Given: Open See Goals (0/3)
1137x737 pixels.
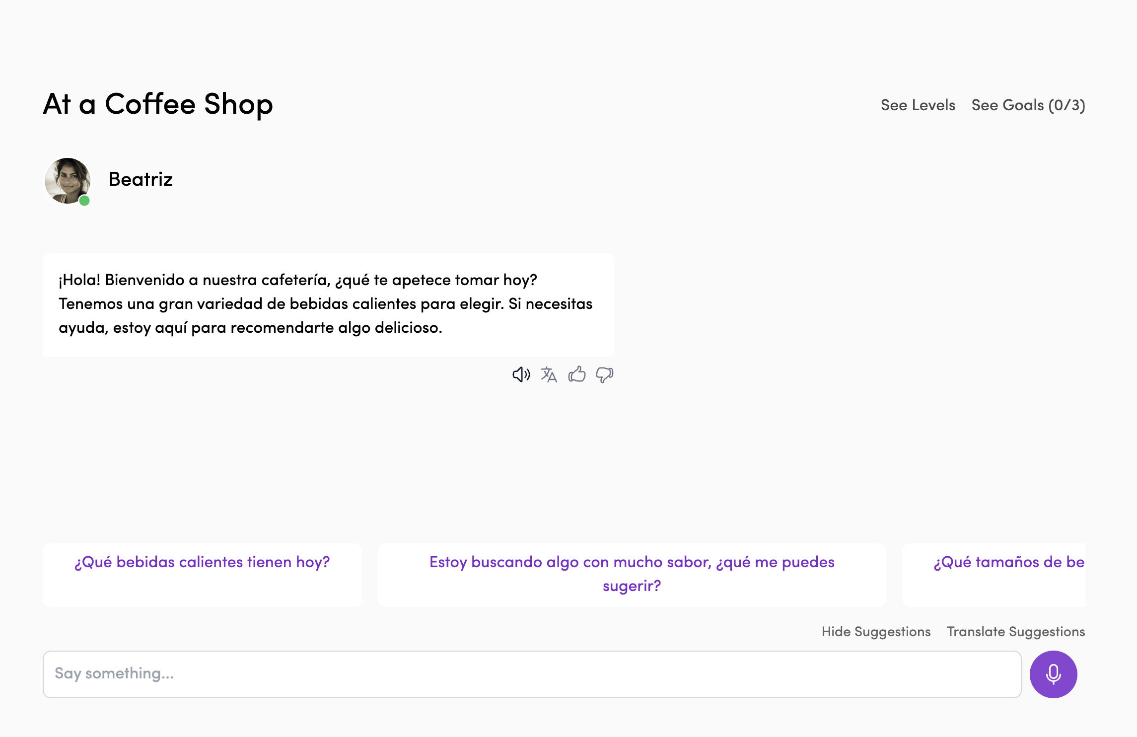Looking at the screenshot, I should click(x=1028, y=105).
